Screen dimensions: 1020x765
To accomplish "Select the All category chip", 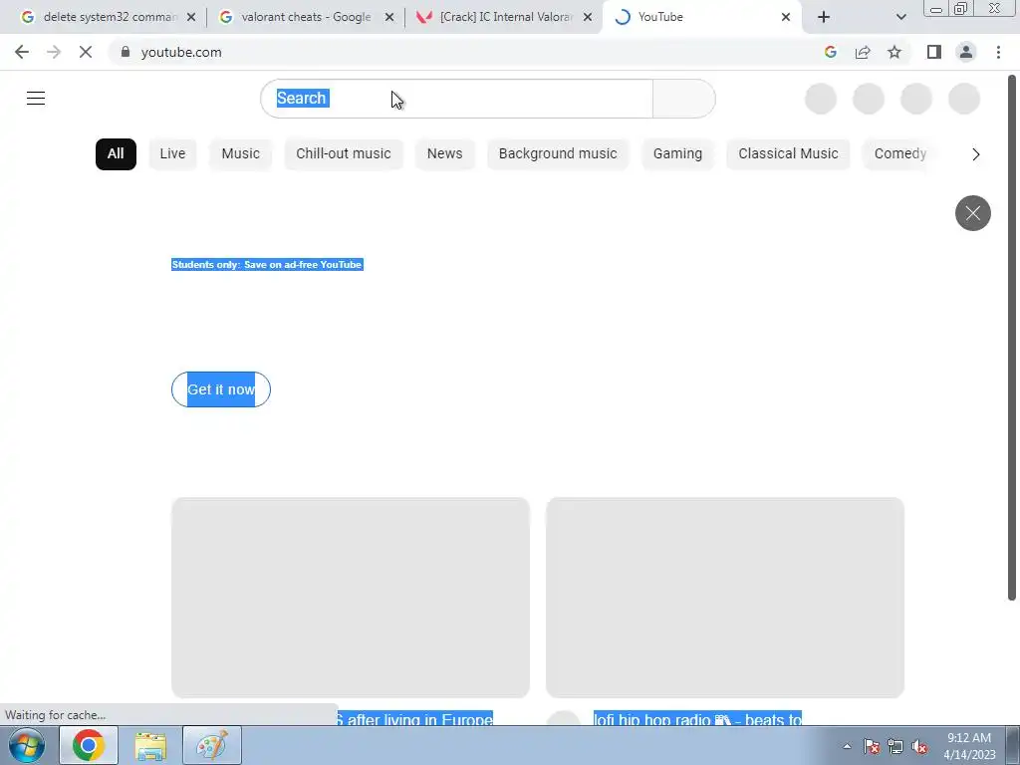I will click(x=116, y=154).
